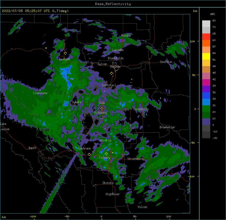Click the HighRiver city label

point(113,194)
